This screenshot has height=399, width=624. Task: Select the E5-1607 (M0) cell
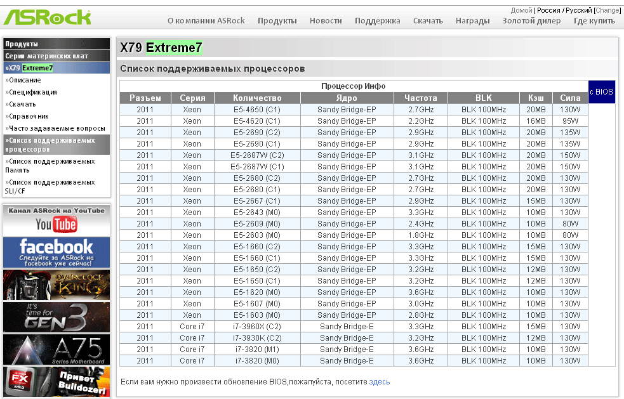(x=257, y=304)
